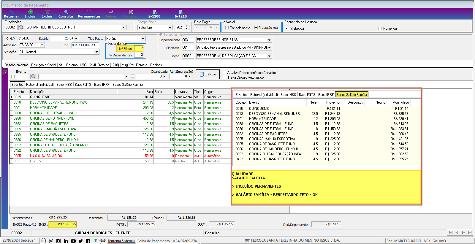Viewport: 475px width, 244px height.
Task: Open the Data Pagto date dropdown
Action: [x=216, y=27]
